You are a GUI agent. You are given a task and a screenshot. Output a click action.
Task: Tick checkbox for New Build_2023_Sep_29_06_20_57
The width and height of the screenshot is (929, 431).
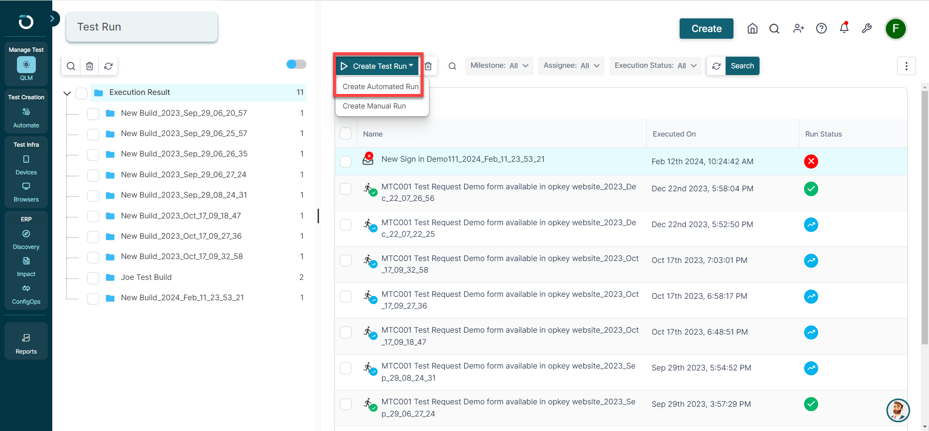click(x=93, y=114)
